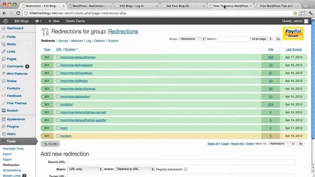The width and height of the screenshot is (315, 177).
Task: Open the Group Redirections dropdown
Action: [x=192, y=39]
